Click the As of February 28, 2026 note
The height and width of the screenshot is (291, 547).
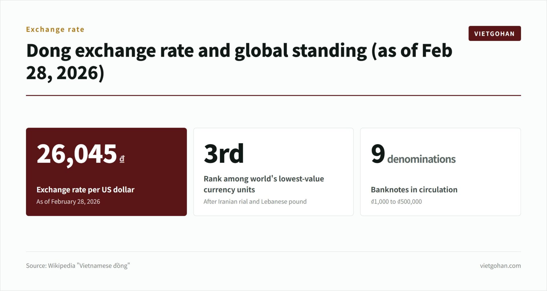(x=68, y=201)
